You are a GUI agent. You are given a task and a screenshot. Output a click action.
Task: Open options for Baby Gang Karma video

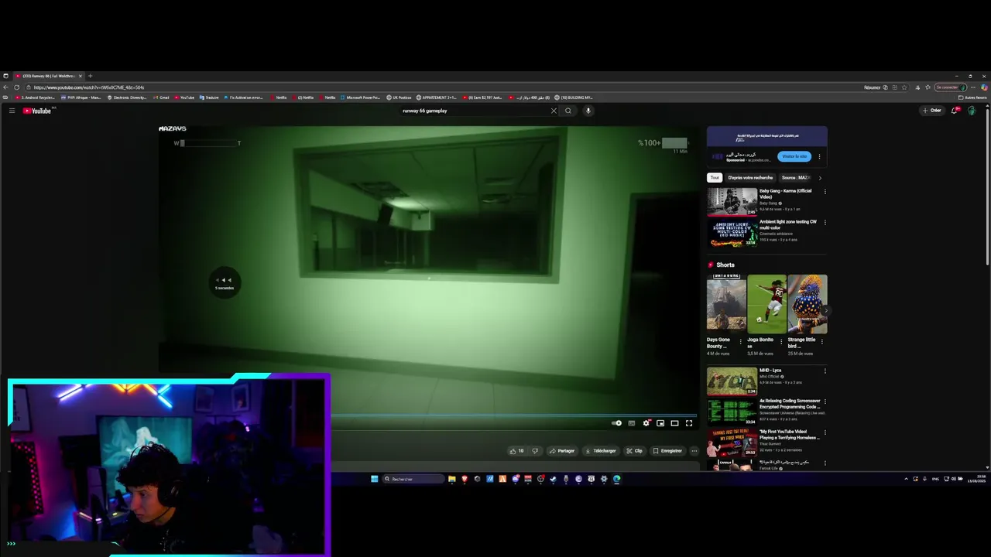coord(825,192)
